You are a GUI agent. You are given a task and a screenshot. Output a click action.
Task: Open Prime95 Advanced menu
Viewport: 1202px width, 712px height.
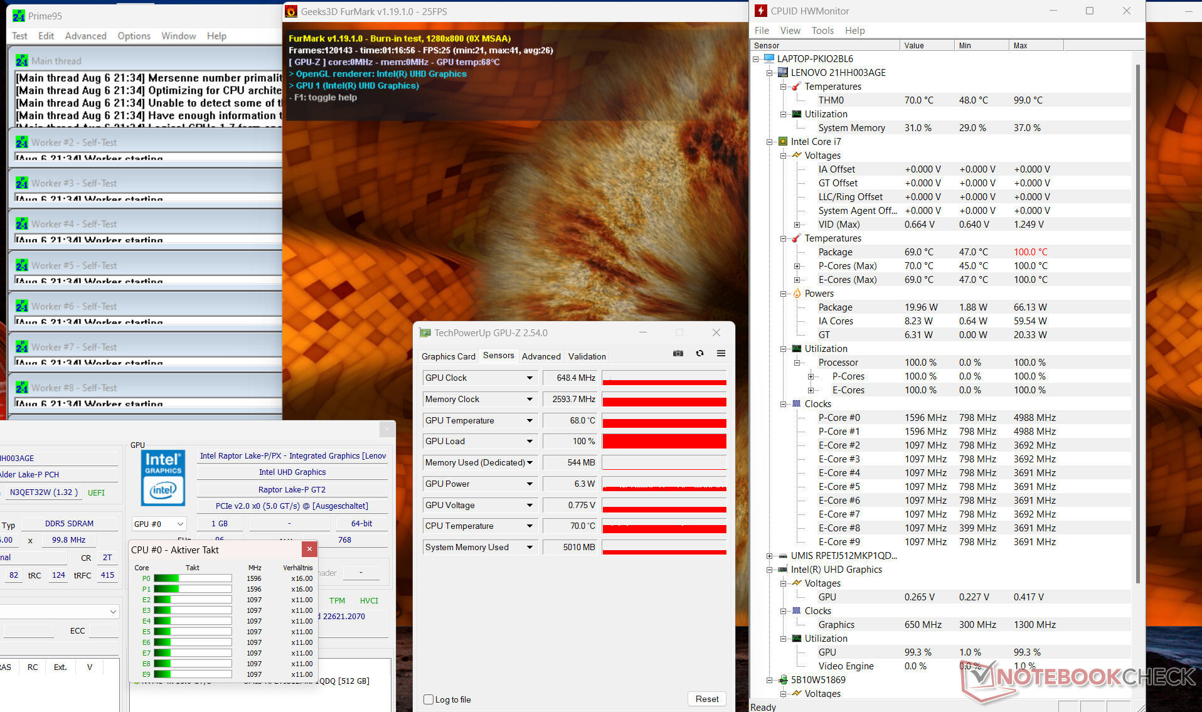tap(85, 36)
